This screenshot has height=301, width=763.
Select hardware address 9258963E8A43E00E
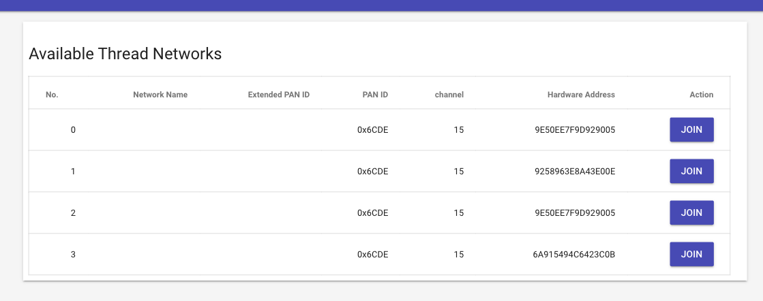(x=575, y=171)
